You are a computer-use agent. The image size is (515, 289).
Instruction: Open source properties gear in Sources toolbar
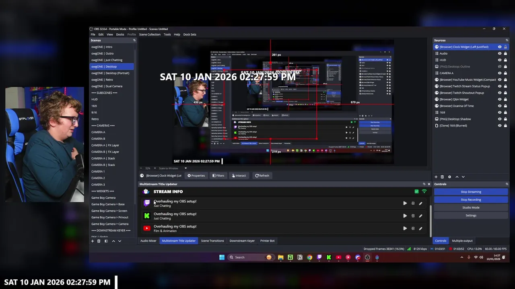pyautogui.click(x=449, y=177)
